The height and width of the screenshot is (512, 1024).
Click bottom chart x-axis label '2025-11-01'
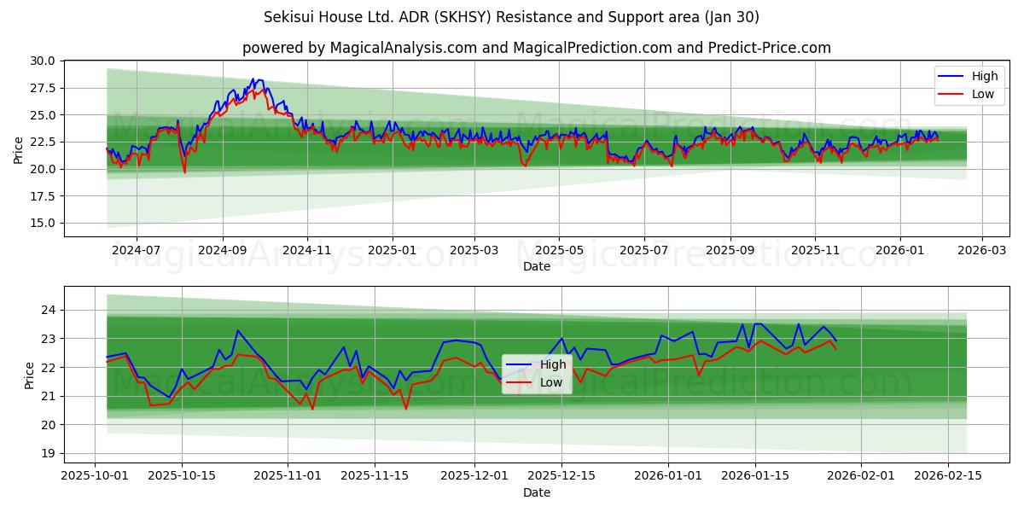coord(287,478)
